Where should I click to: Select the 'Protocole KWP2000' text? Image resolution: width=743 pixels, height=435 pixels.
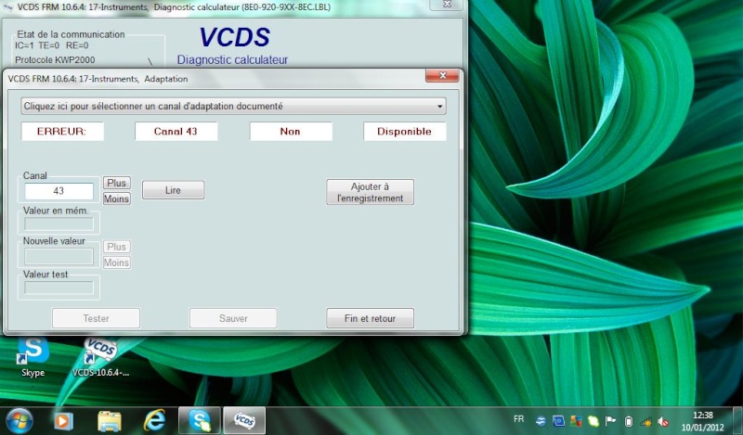55,60
